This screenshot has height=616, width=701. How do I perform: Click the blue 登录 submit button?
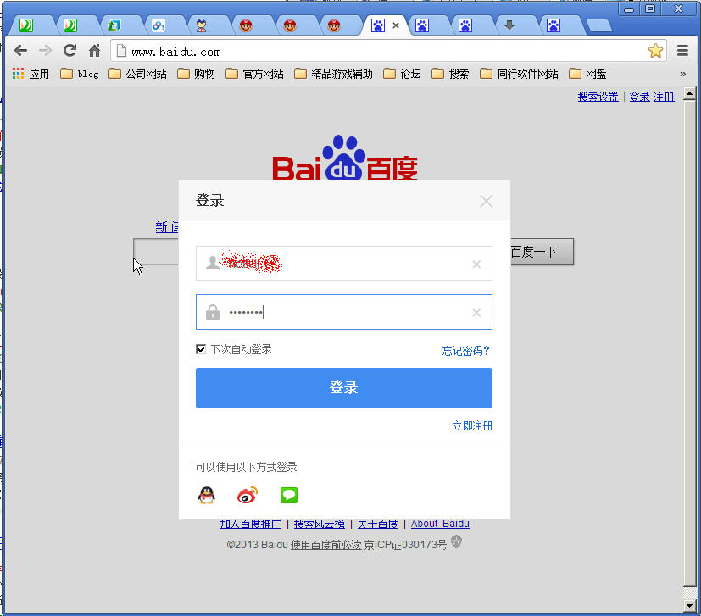(344, 387)
